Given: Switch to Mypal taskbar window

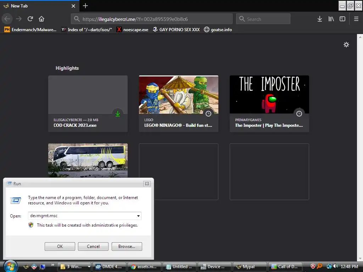Looking at the screenshot, I should coord(250,267).
